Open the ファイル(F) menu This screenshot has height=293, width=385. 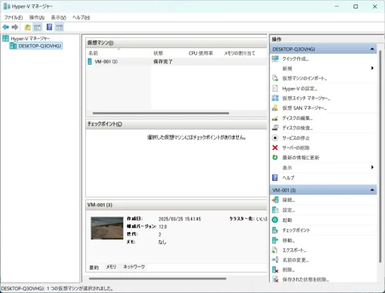tap(13, 17)
